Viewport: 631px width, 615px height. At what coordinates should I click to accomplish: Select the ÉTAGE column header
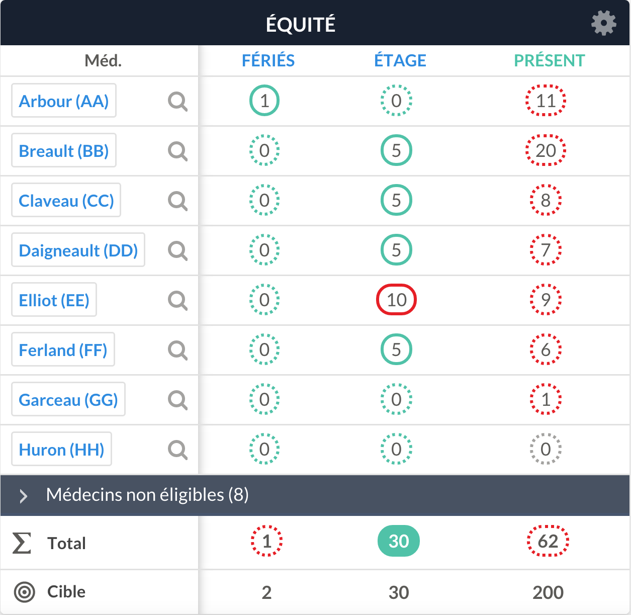coord(400,61)
